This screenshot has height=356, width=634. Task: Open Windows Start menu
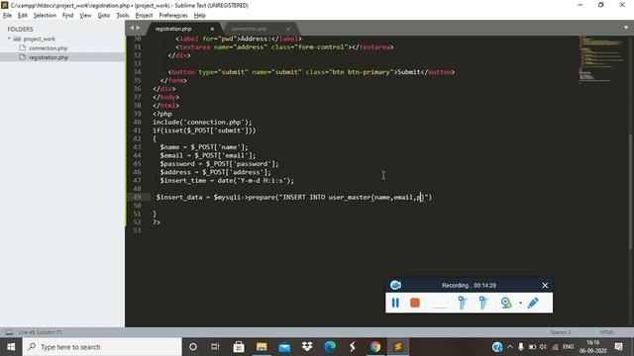pyautogui.click(x=11, y=347)
